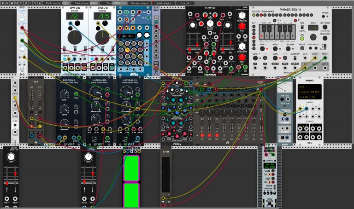Toggle UNI/BI switch on the /2 BPM LFO

[65, 49]
